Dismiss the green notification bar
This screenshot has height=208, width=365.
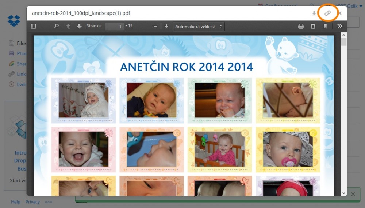353,195
